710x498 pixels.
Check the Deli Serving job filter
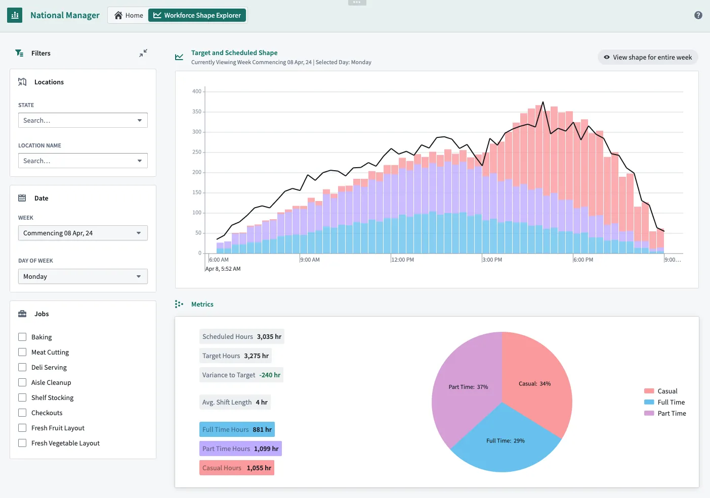[22, 367]
